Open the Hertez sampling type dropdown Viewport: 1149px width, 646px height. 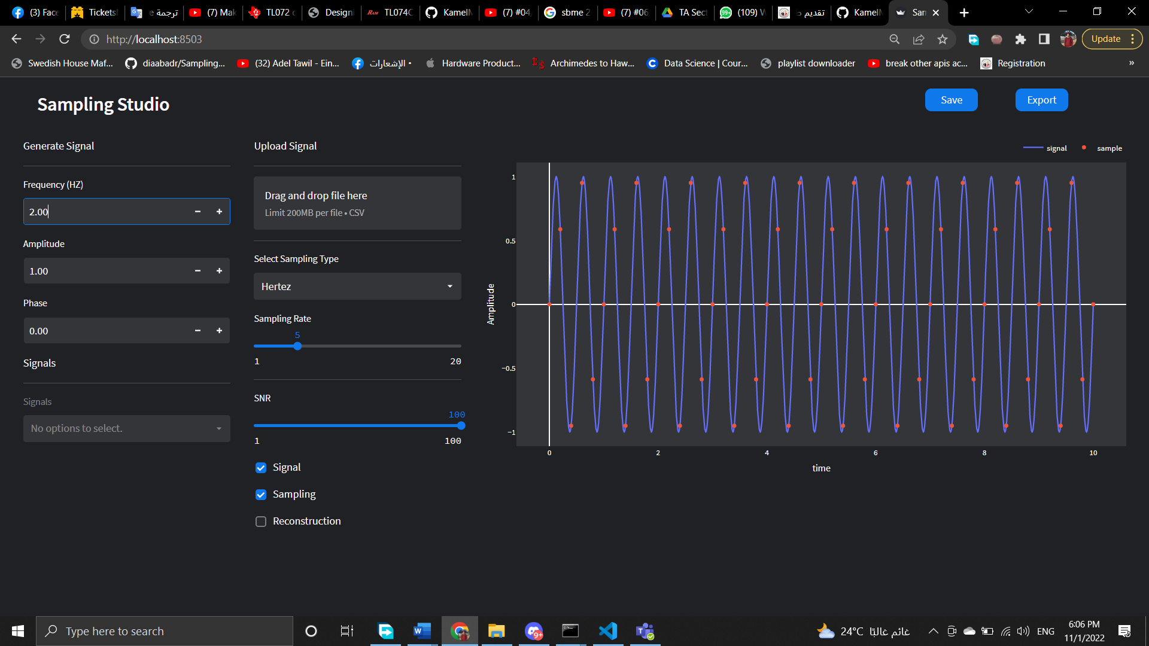tap(357, 286)
